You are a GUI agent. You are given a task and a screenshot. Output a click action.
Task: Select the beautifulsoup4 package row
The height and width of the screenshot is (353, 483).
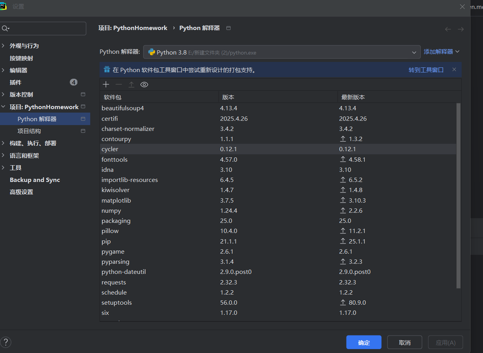278,108
